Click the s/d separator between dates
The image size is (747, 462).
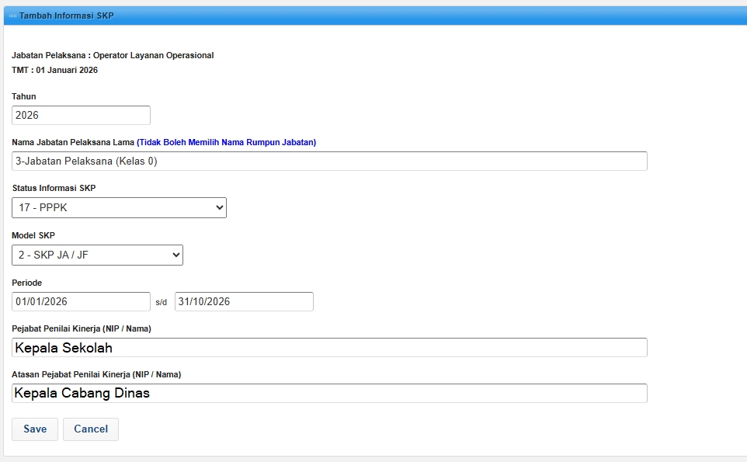click(162, 302)
